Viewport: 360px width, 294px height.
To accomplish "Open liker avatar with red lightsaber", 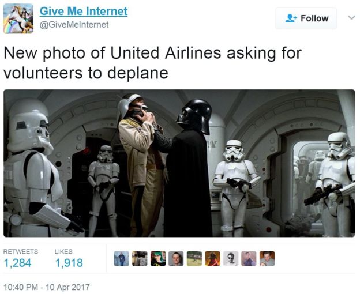I will (x=213, y=259).
